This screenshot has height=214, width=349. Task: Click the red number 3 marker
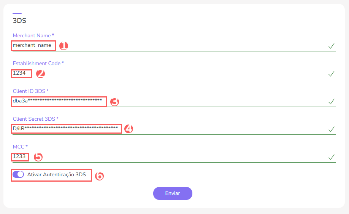[114, 102]
